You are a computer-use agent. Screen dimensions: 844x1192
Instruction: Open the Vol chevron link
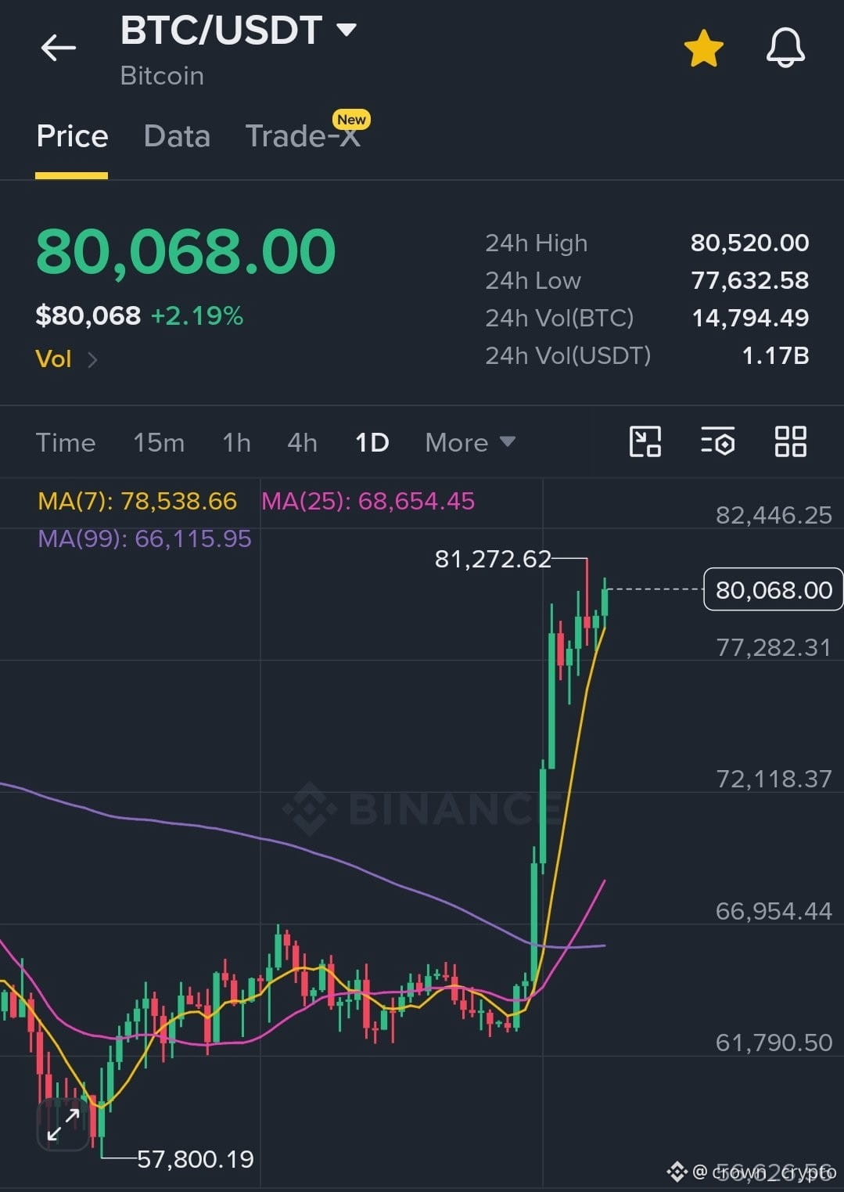66,359
